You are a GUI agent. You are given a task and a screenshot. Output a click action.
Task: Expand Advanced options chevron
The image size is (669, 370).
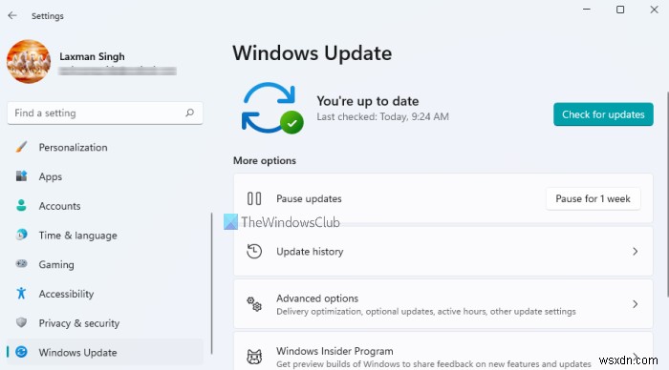[636, 304]
